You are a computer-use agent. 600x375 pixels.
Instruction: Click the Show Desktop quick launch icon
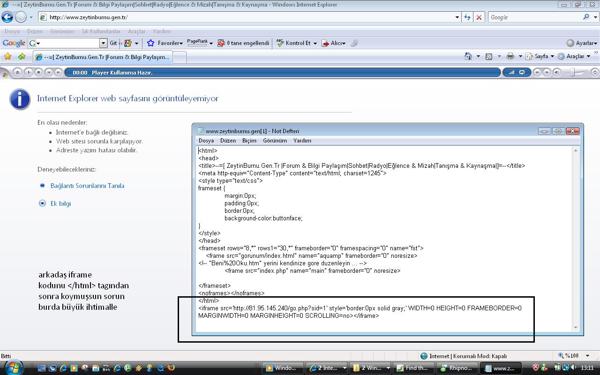[x=42, y=368]
